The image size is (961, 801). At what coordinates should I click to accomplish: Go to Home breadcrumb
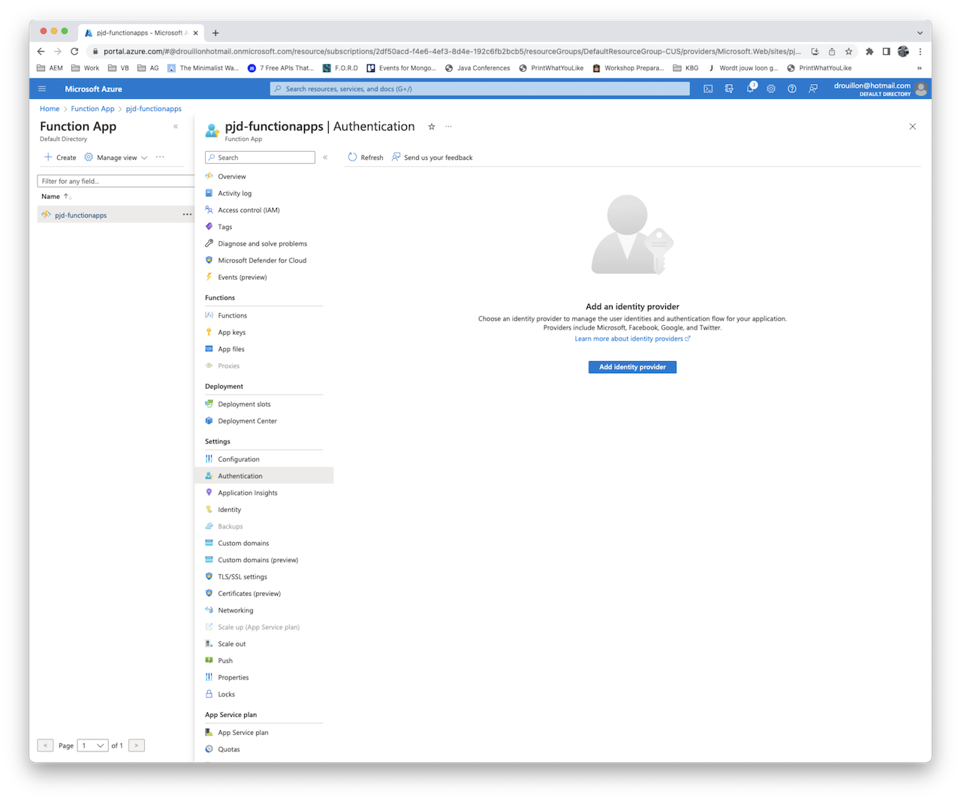50,109
